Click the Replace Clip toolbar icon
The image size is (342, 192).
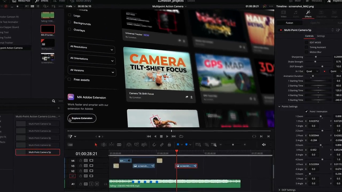144,145
